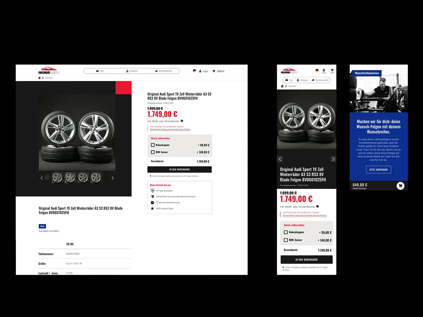Image resolution: width=423 pixels, height=317 pixels.
Task: Check the Nabenkappen option on mobile
Action: tap(286, 232)
